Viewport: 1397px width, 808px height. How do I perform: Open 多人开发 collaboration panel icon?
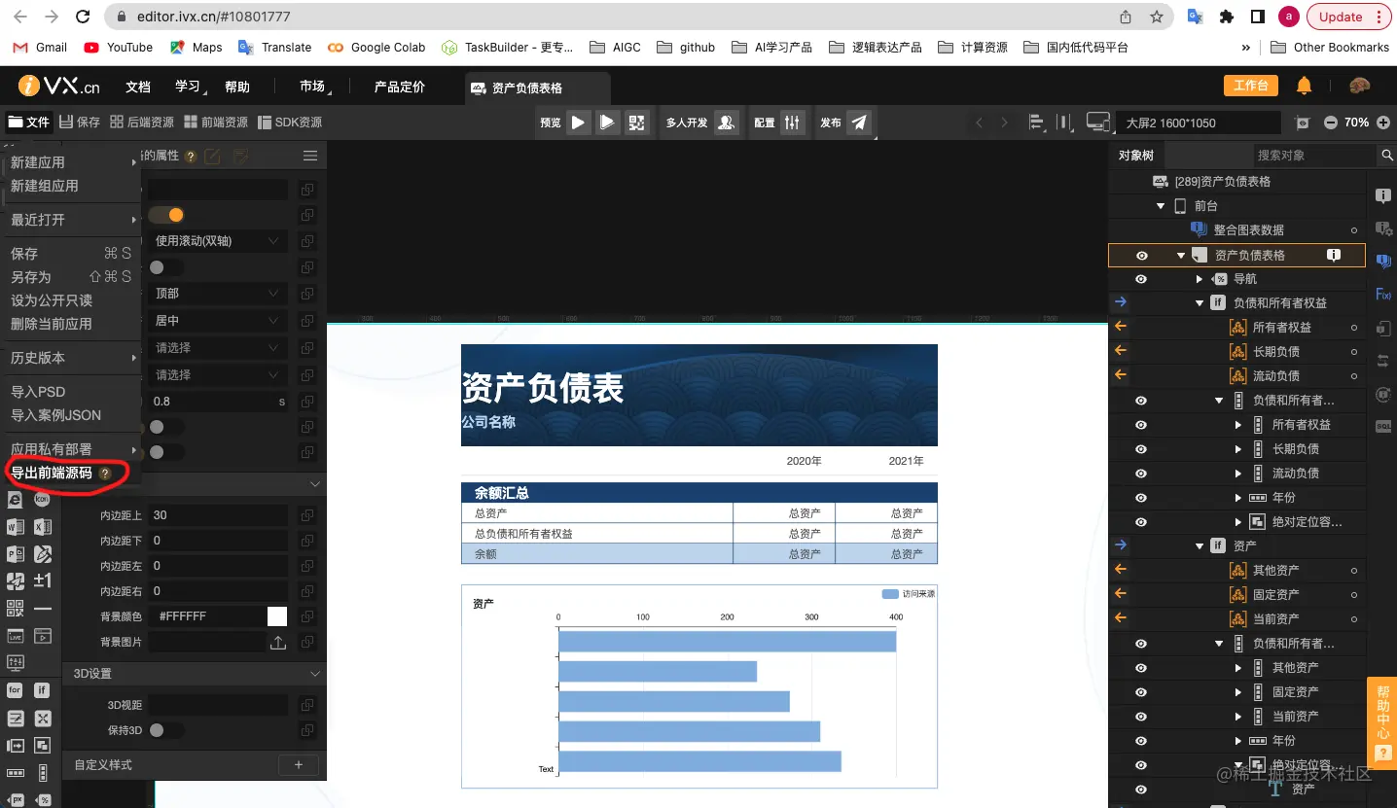(724, 122)
